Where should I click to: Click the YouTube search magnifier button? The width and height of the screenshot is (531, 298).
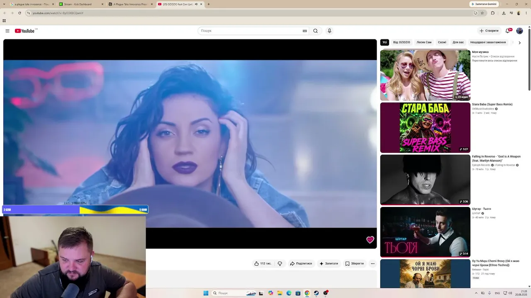tap(316, 31)
